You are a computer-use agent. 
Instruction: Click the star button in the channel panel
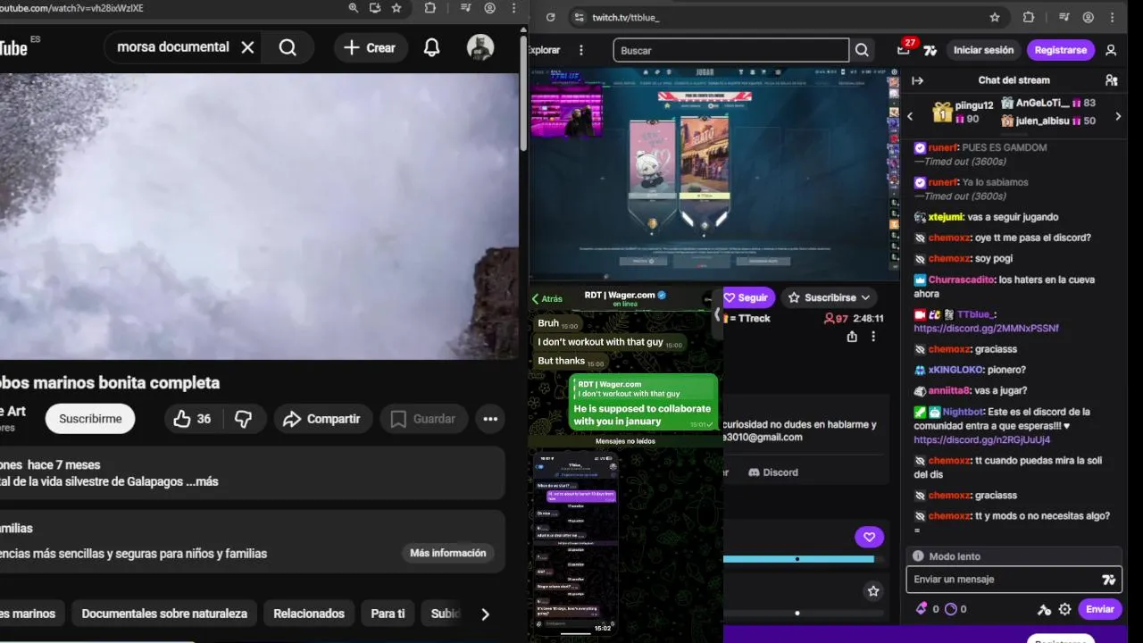(x=873, y=590)
